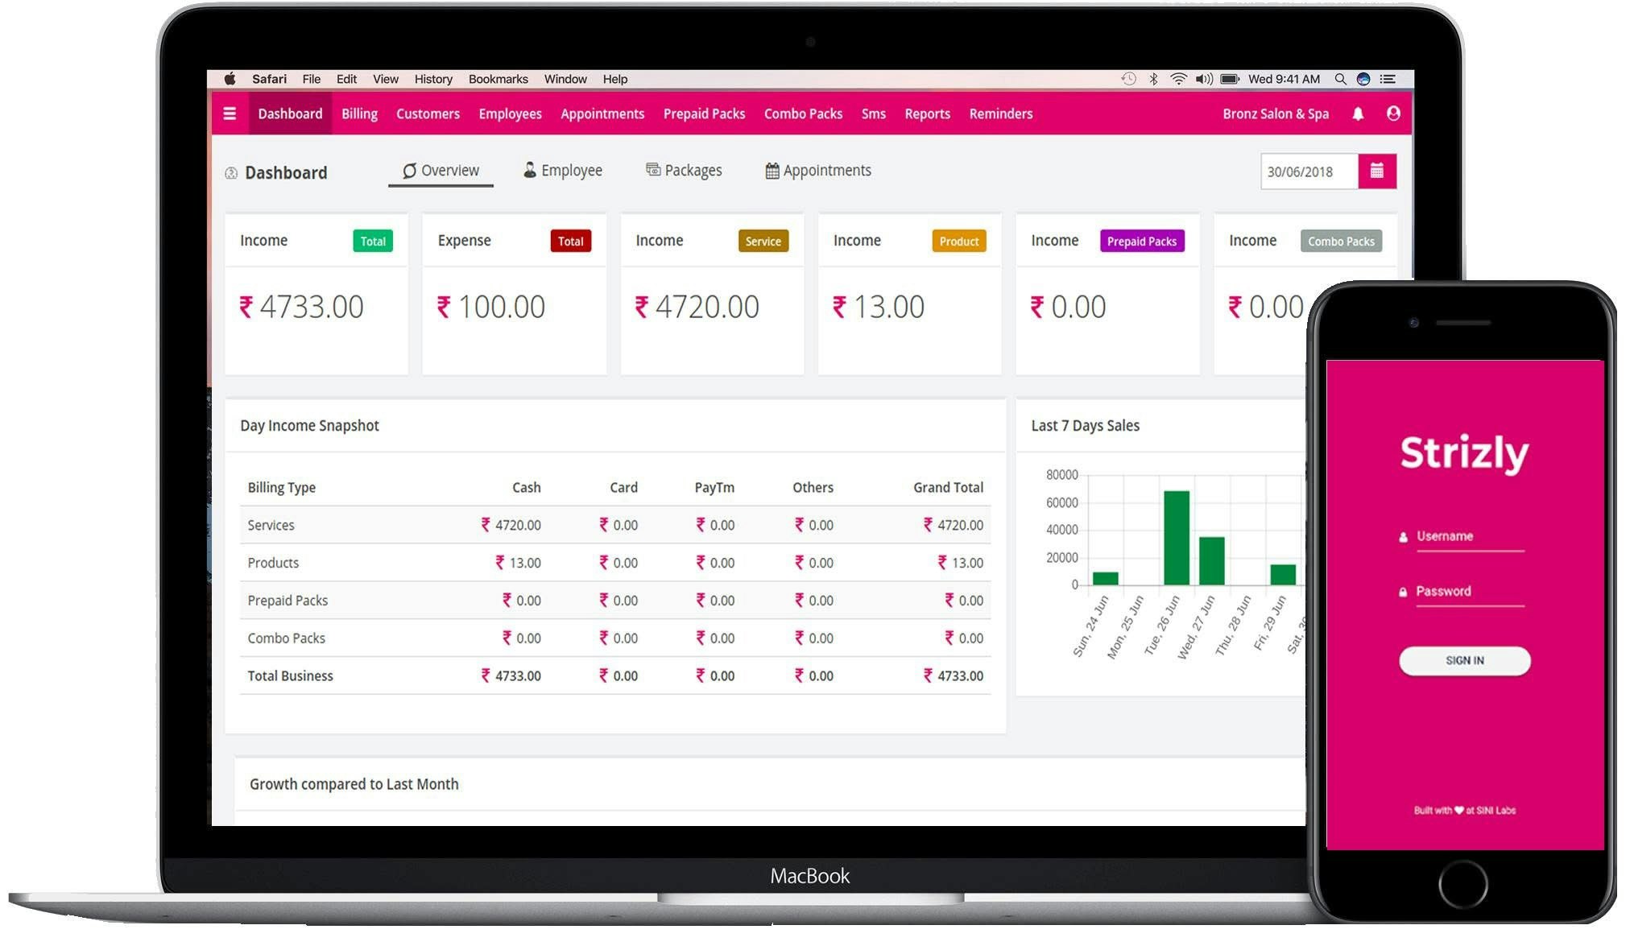Open the macOS notification center list icon
Screen dimensions: 1630x950
(x=1387, y=79)
